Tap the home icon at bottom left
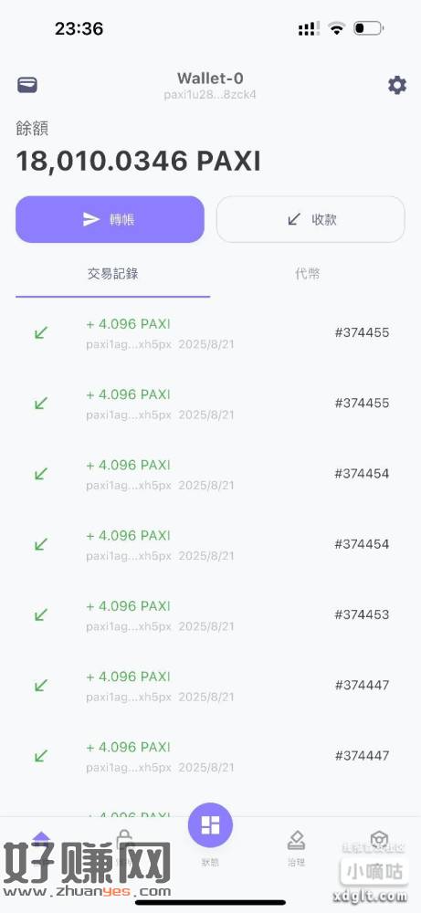421x913 pixels. [x=41, y=838]
